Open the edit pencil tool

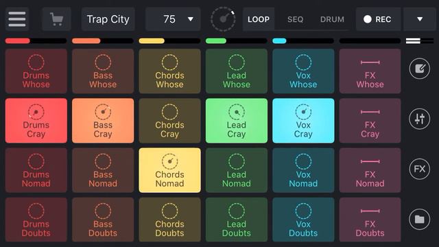click(419, 69)
